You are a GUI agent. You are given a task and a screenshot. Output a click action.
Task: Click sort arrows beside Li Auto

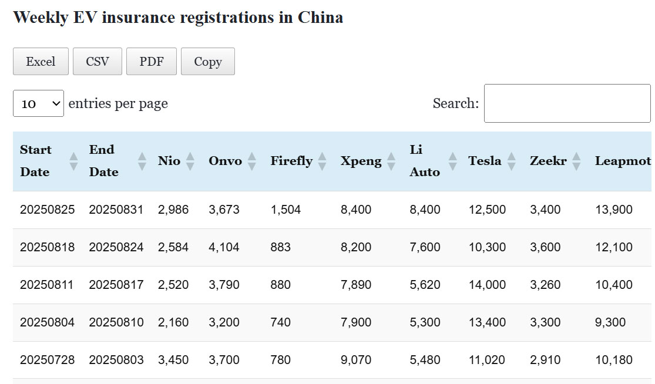click(452, 161)
